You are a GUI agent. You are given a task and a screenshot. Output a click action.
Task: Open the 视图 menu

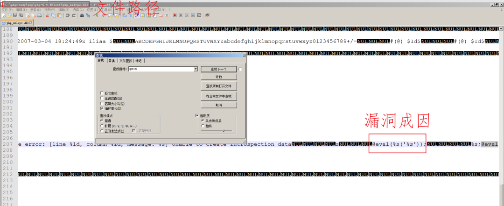pos(49,10)
